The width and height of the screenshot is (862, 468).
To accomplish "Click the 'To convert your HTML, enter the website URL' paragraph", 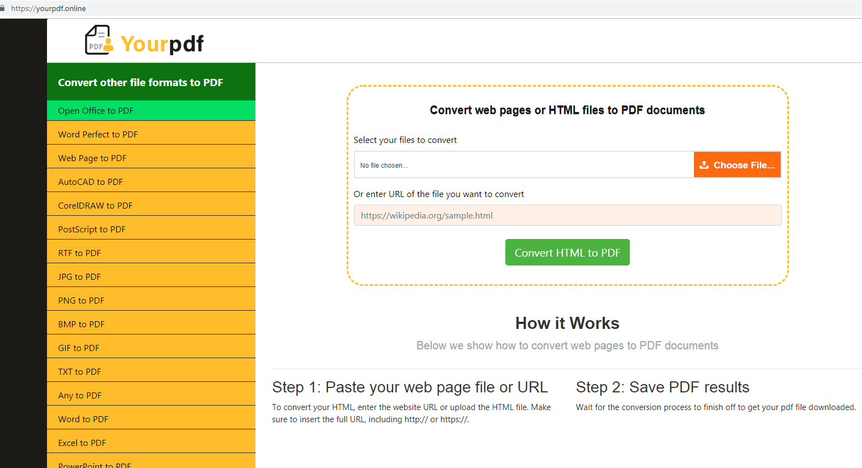I will tap(411, 413).
